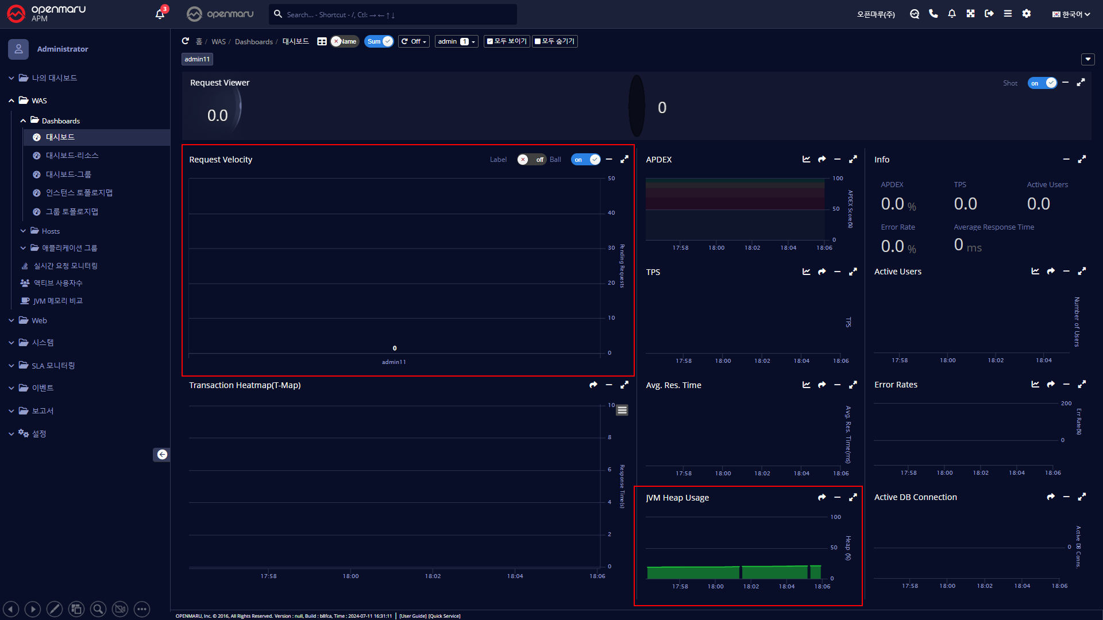1103x620 pixels.
Task: Toggle the Shot switch in Request Viewer
Action: (1042, 83)
